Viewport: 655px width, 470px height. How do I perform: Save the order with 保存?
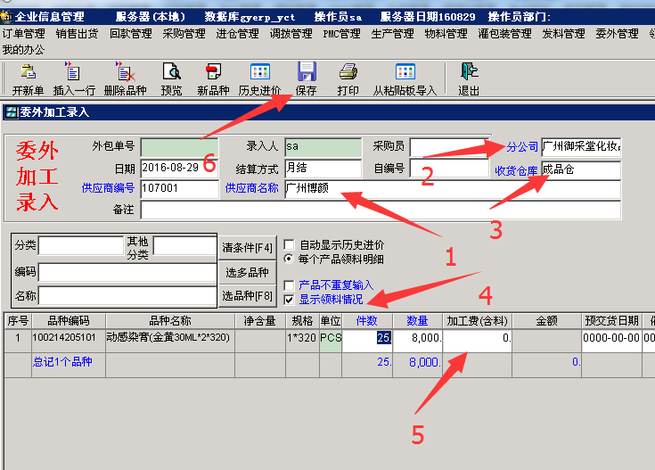(307, 73)
